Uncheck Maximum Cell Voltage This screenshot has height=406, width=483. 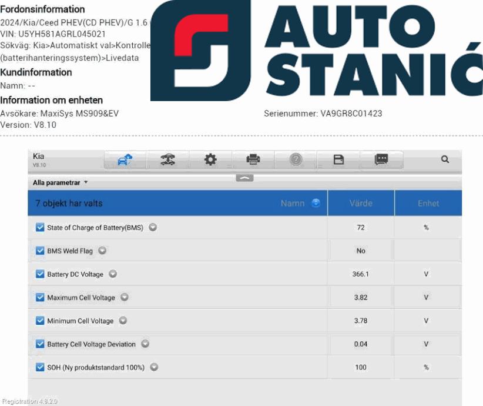[x=40, y=297]
